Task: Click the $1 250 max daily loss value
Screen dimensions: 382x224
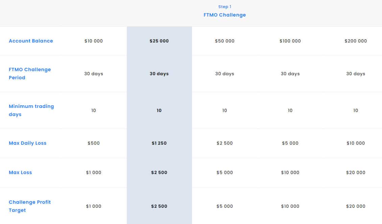Action: pos(159,143)
